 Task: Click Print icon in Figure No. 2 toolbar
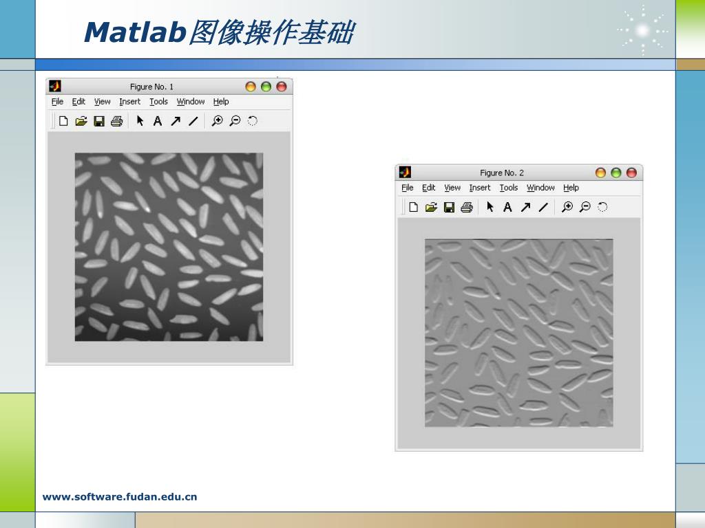tap(467, 207)
